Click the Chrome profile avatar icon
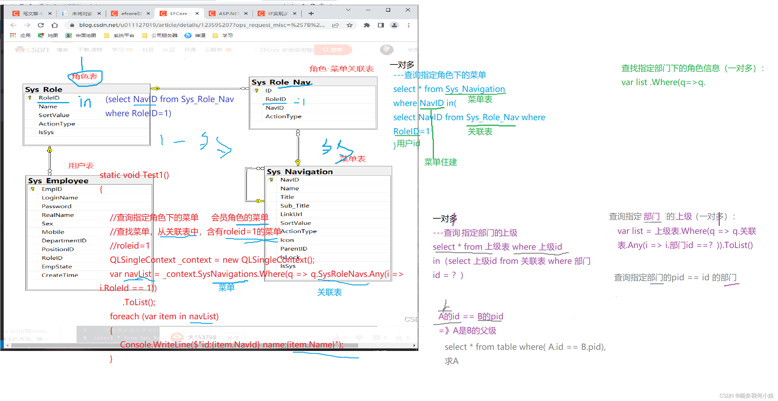778x401 pixels. coord(394,25)
